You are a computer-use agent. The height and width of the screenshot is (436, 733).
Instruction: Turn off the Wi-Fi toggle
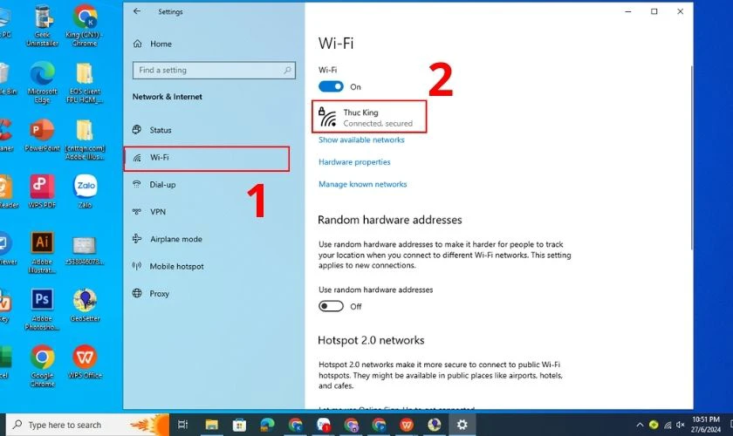click(x=331, y=86)
